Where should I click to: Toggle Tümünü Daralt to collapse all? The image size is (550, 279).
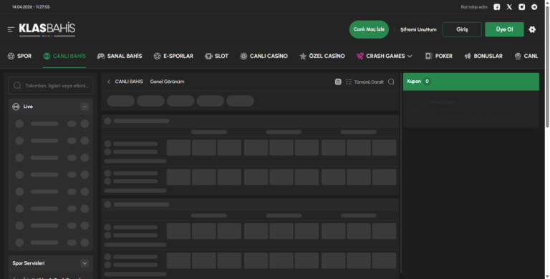click(365, 82)
